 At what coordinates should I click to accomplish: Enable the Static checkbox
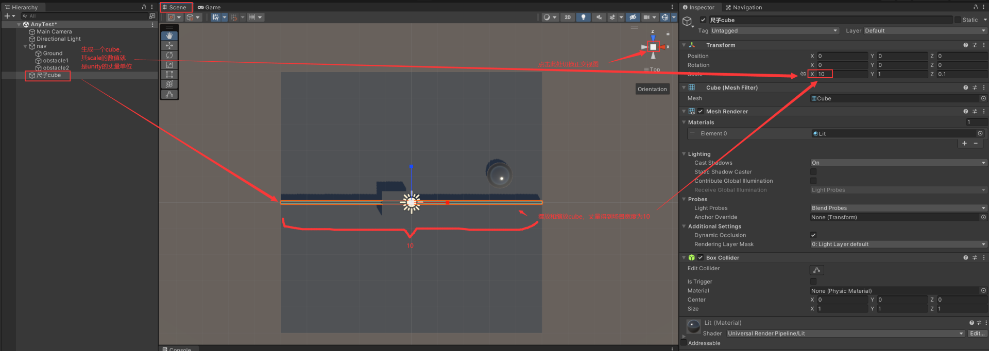[958, 20]
